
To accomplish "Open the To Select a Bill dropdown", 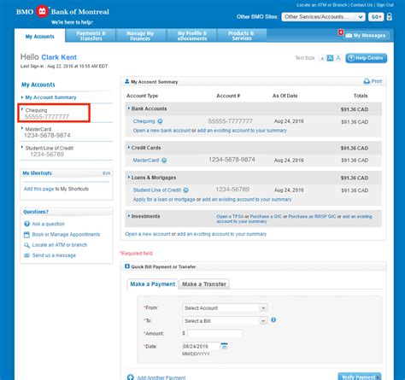I will pos(225,321).
